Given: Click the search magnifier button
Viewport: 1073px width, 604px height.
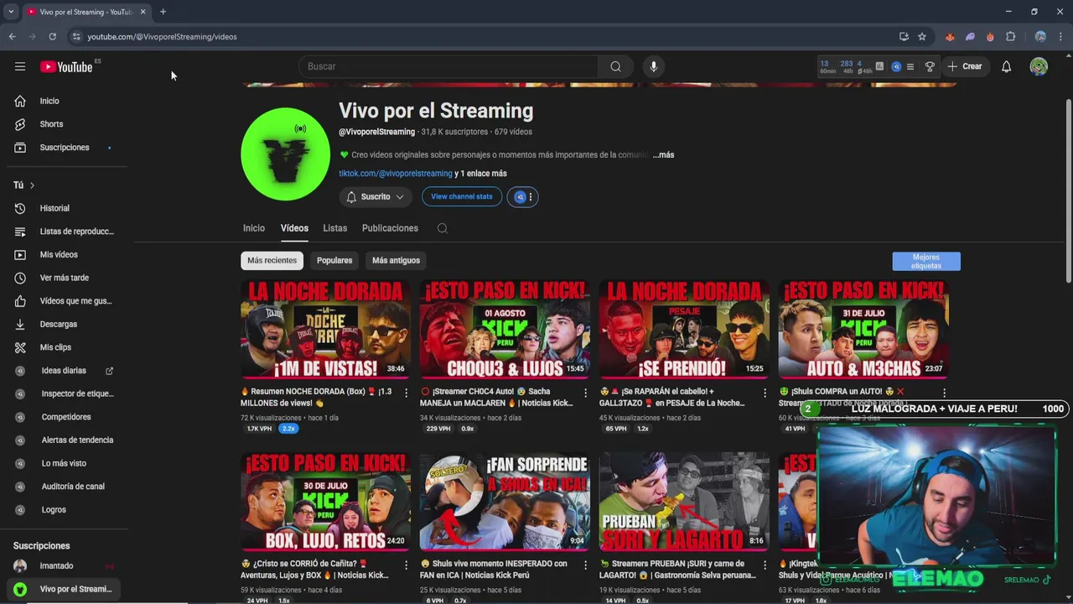Looking at the screenshot, I should (615, 66).
